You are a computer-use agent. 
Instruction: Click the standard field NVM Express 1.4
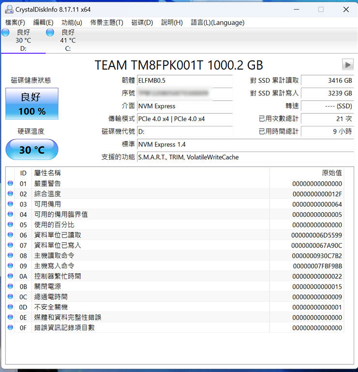pos(245,144)
